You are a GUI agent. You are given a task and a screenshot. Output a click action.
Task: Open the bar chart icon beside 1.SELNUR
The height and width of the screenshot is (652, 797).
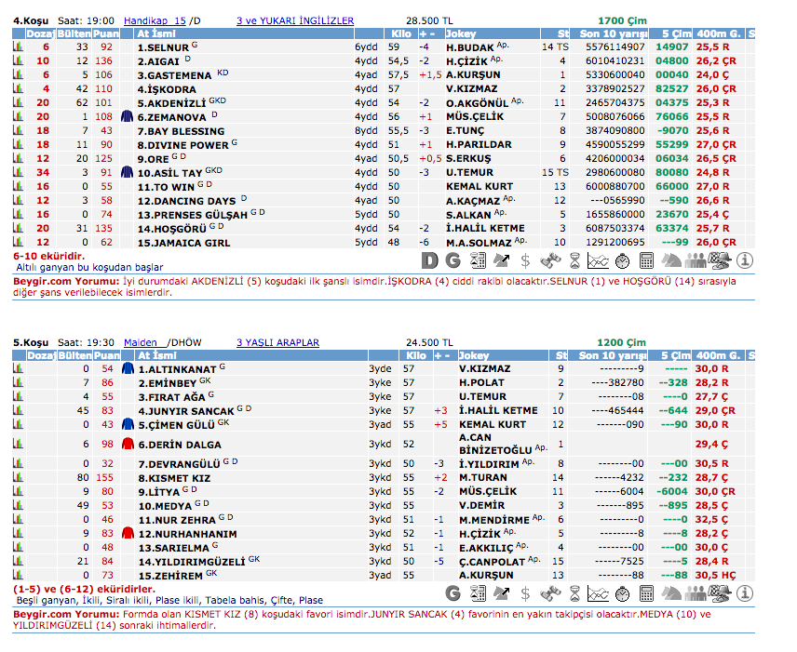[x=18, y=46]
